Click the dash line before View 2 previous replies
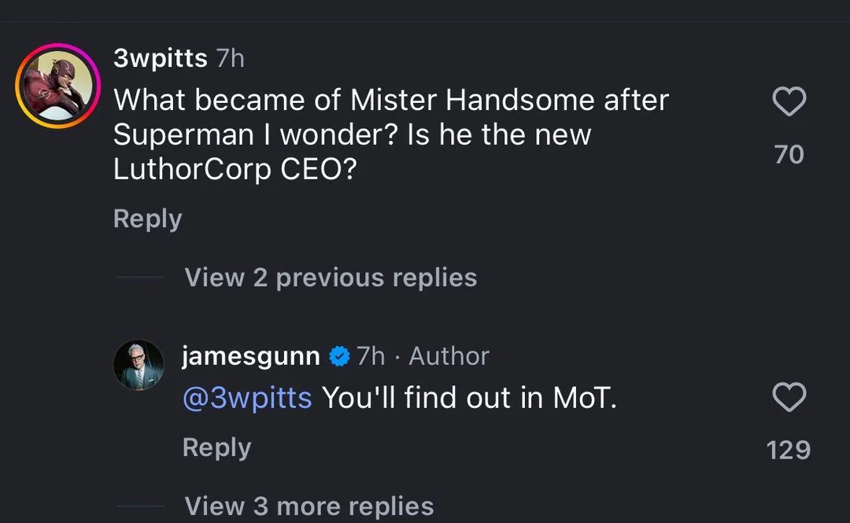 (x=140, y=278)
